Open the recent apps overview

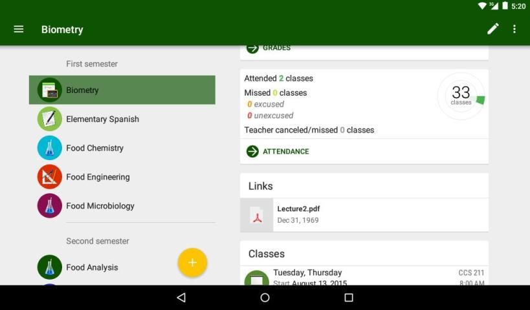pyautogui.click(x=349, y=298)
